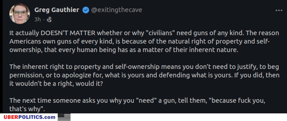Image resolution: width=287 pixels, height=121 pixels.
Task: Click the UBERPOLITICS.com watermark logo
Action: click(x=30, y=117)
